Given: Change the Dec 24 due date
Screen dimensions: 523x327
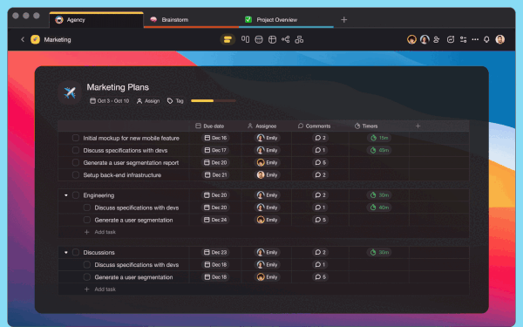Looking at the screenshot, I should pyautogui.click(x=215, y=220).
